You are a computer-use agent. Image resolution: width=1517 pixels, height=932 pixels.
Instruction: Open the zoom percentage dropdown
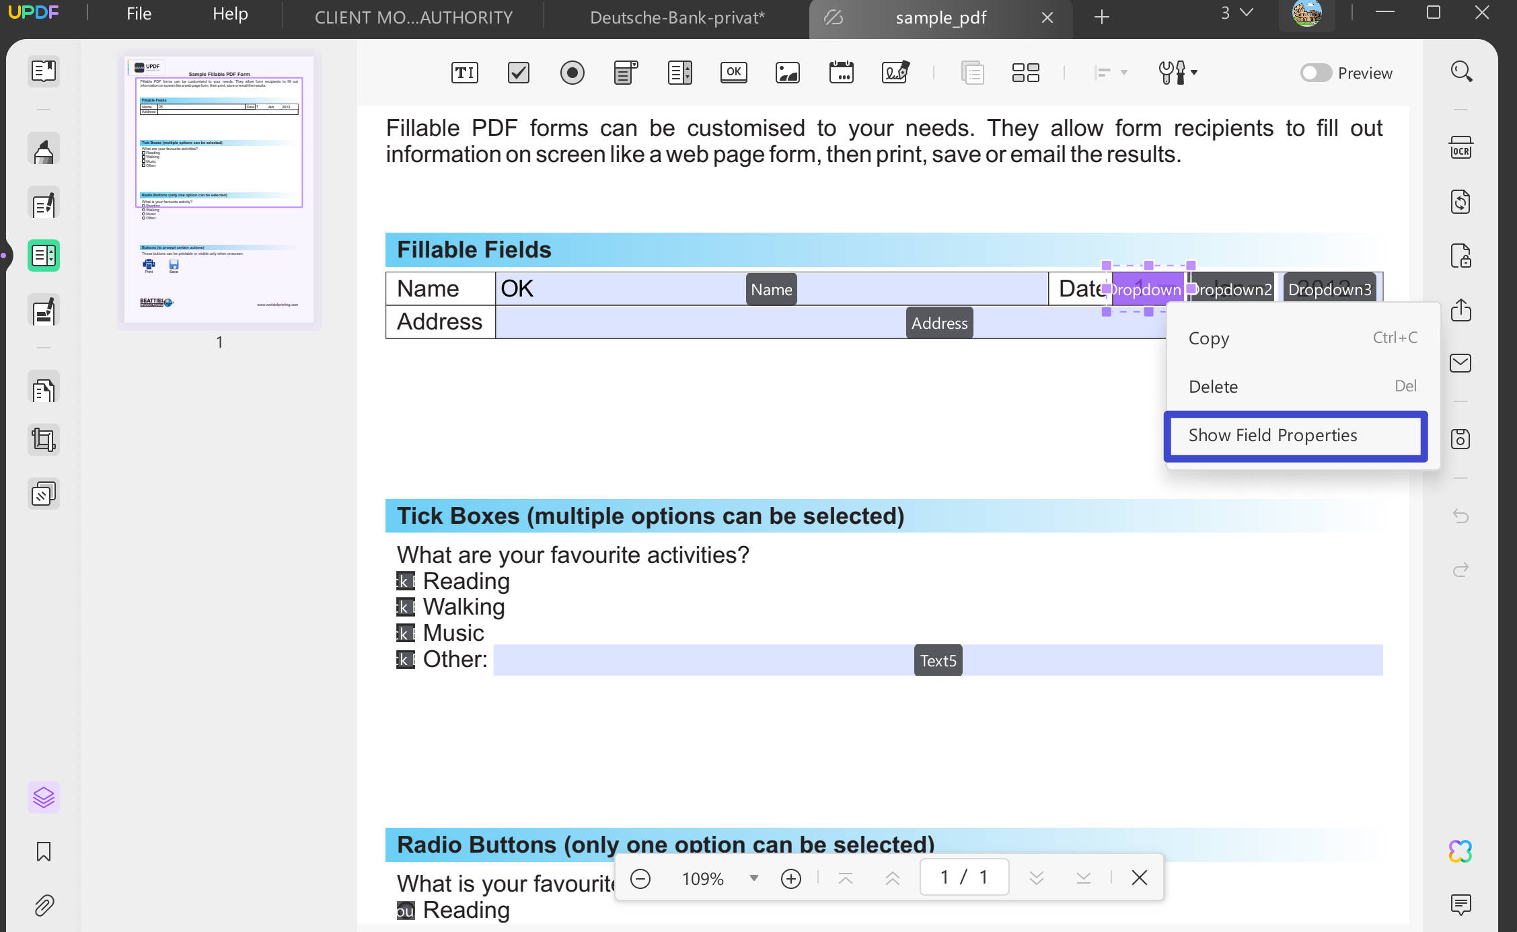tap(753, 878)
